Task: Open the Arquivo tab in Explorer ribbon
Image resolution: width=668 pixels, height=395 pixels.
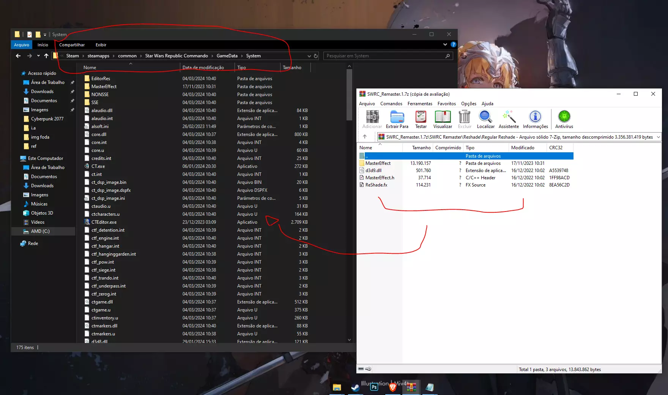Action: pos(22,45)
